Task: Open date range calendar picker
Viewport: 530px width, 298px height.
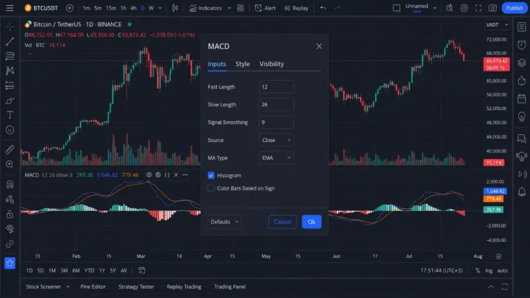Action: pyautogui.click(x=141, y=270)
